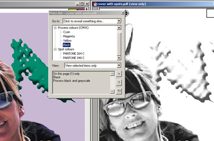The height and width of the screenshot is (141, 214).
Task: Click the black arrow beside colour strip
Action: click(87, 9)
